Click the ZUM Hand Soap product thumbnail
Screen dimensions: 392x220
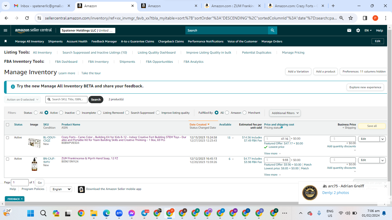(x=34, y=164)
